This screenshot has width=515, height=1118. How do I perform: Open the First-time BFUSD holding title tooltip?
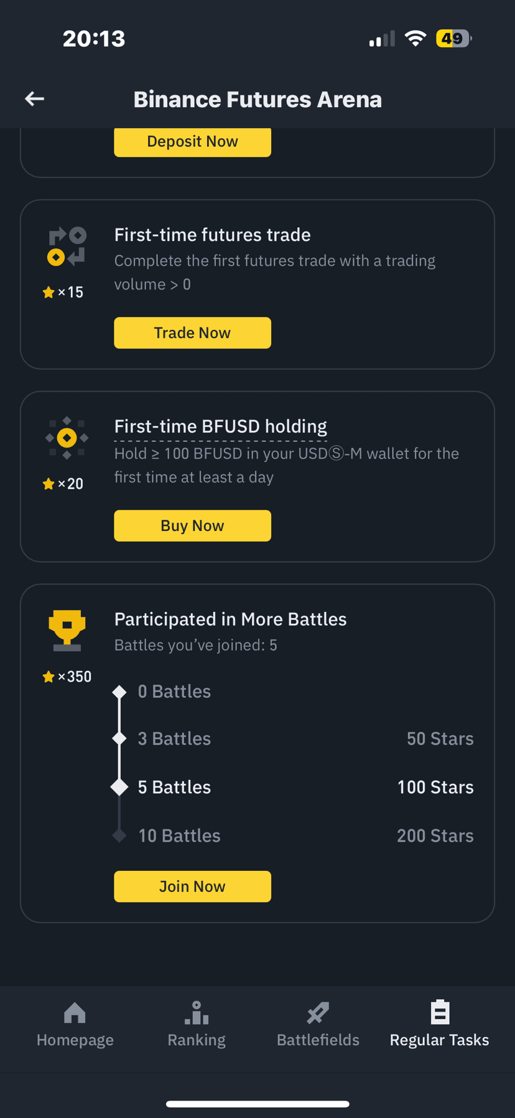221,426
